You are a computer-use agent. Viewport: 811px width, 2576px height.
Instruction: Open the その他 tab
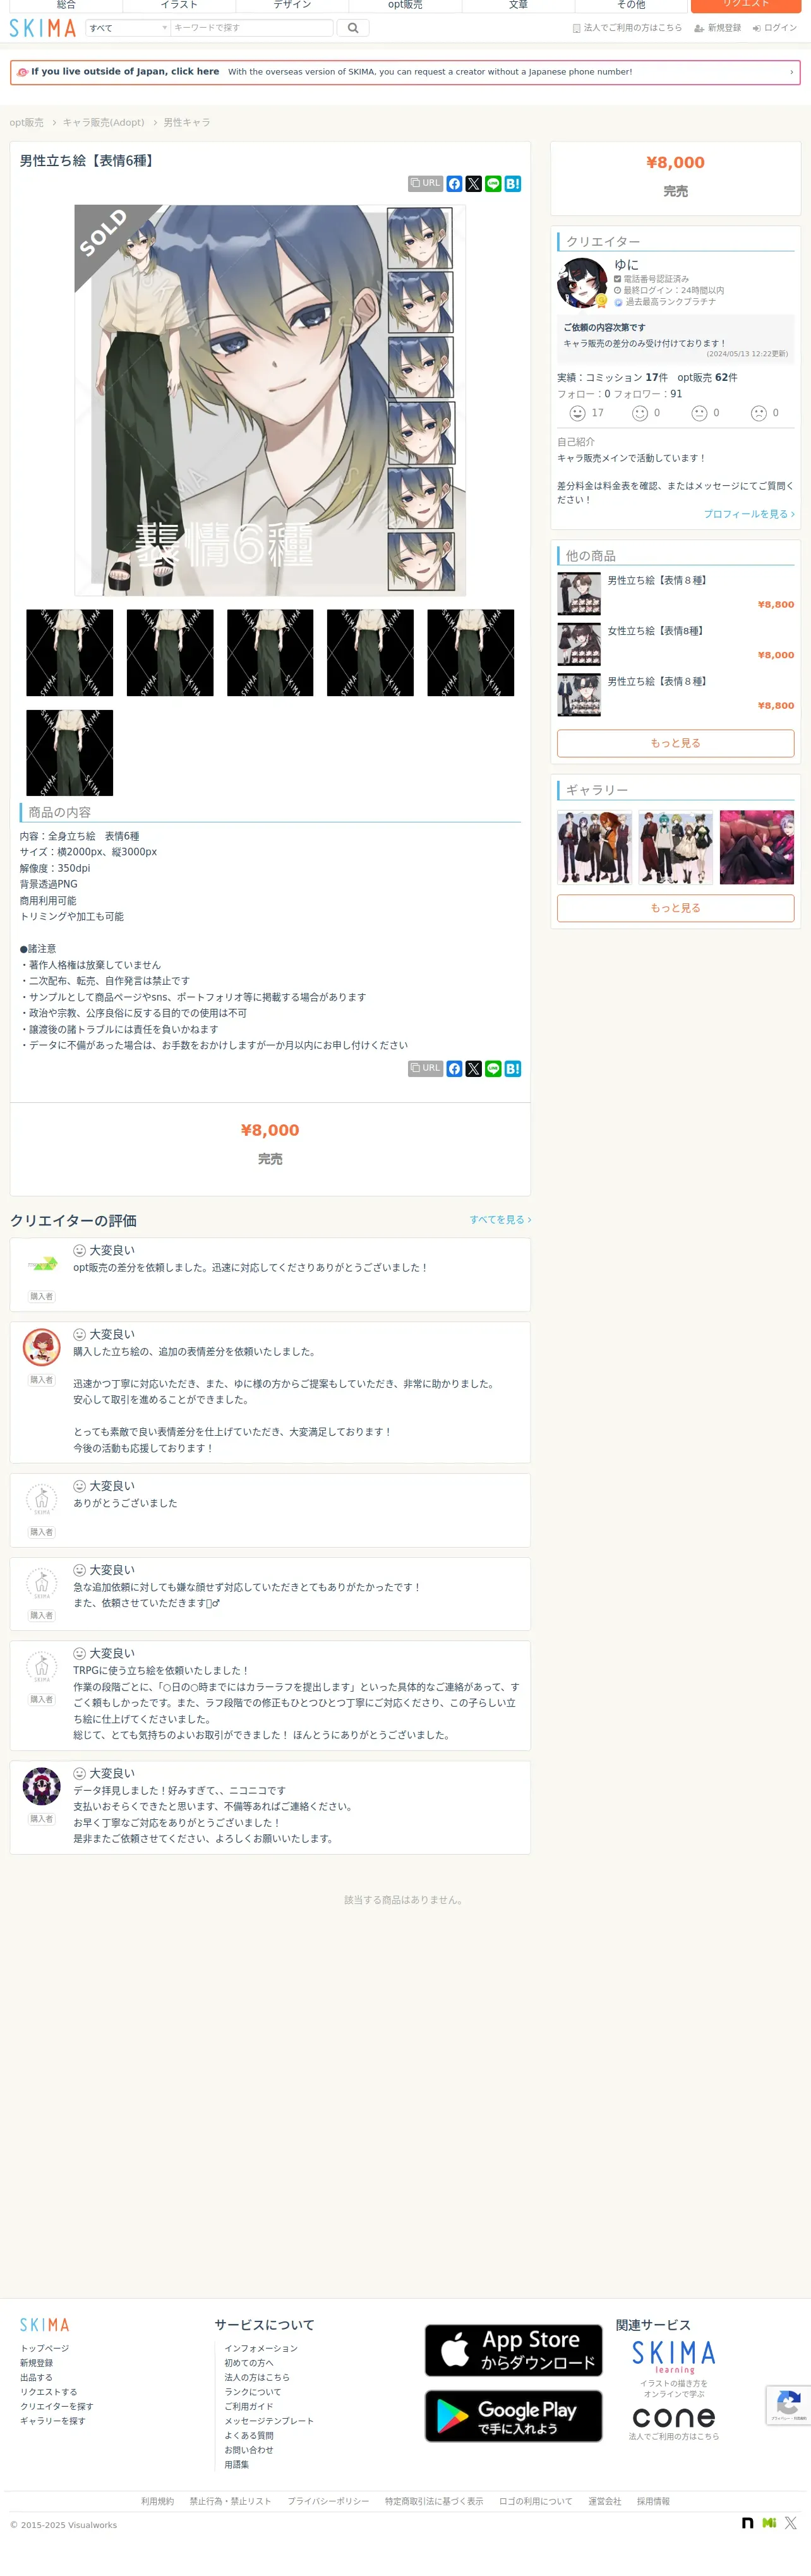coord(631,5)
